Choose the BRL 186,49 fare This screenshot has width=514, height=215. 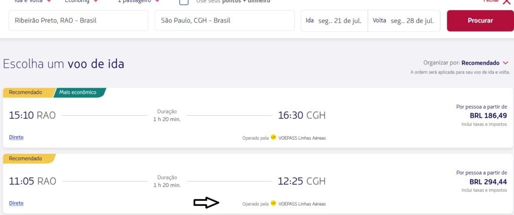(x=488, y=115)
